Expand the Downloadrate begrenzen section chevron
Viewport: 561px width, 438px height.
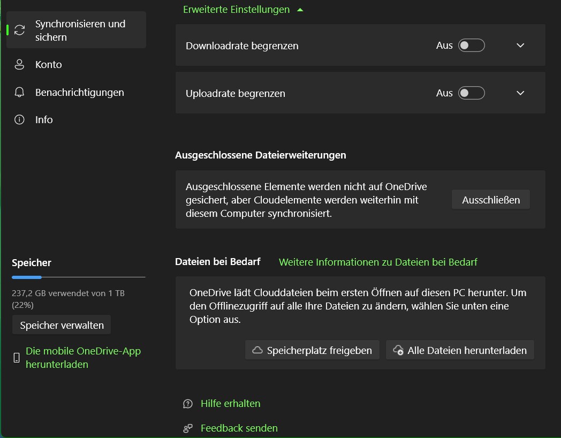coord(520,46)
